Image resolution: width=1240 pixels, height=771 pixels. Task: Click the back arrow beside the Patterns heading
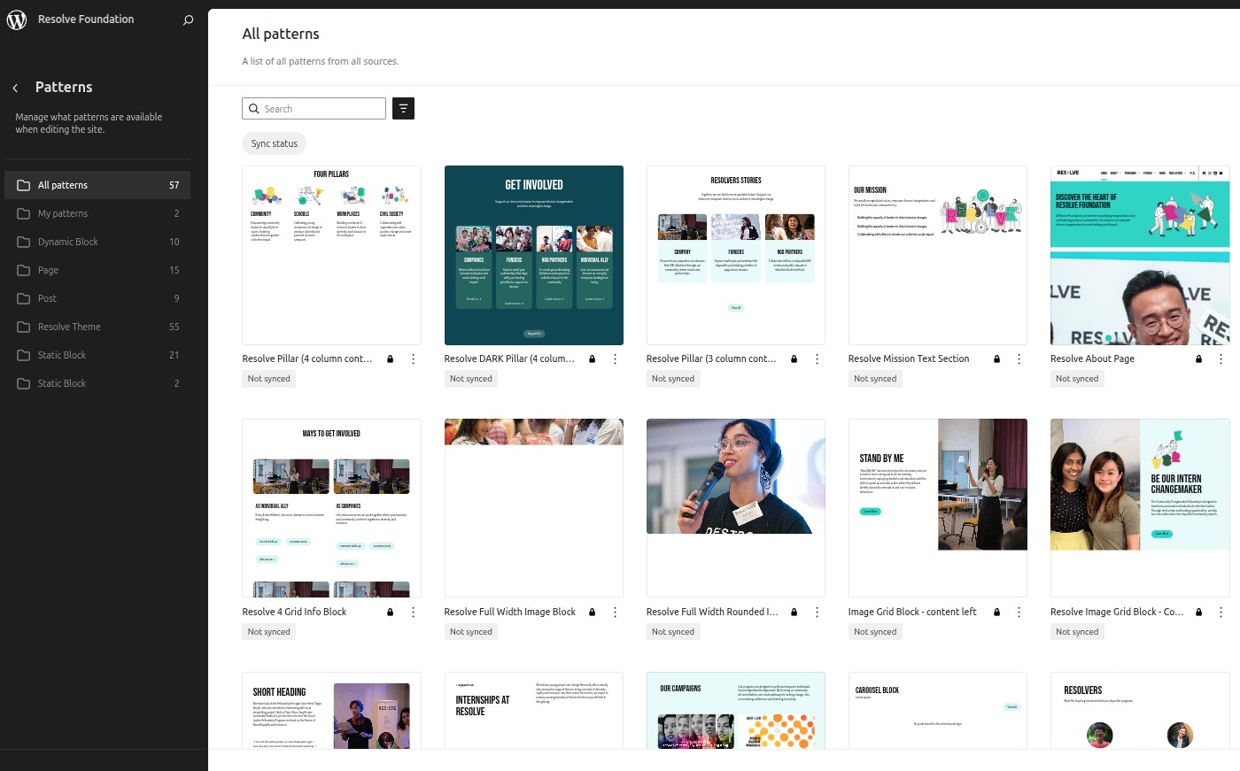[15, 87]
